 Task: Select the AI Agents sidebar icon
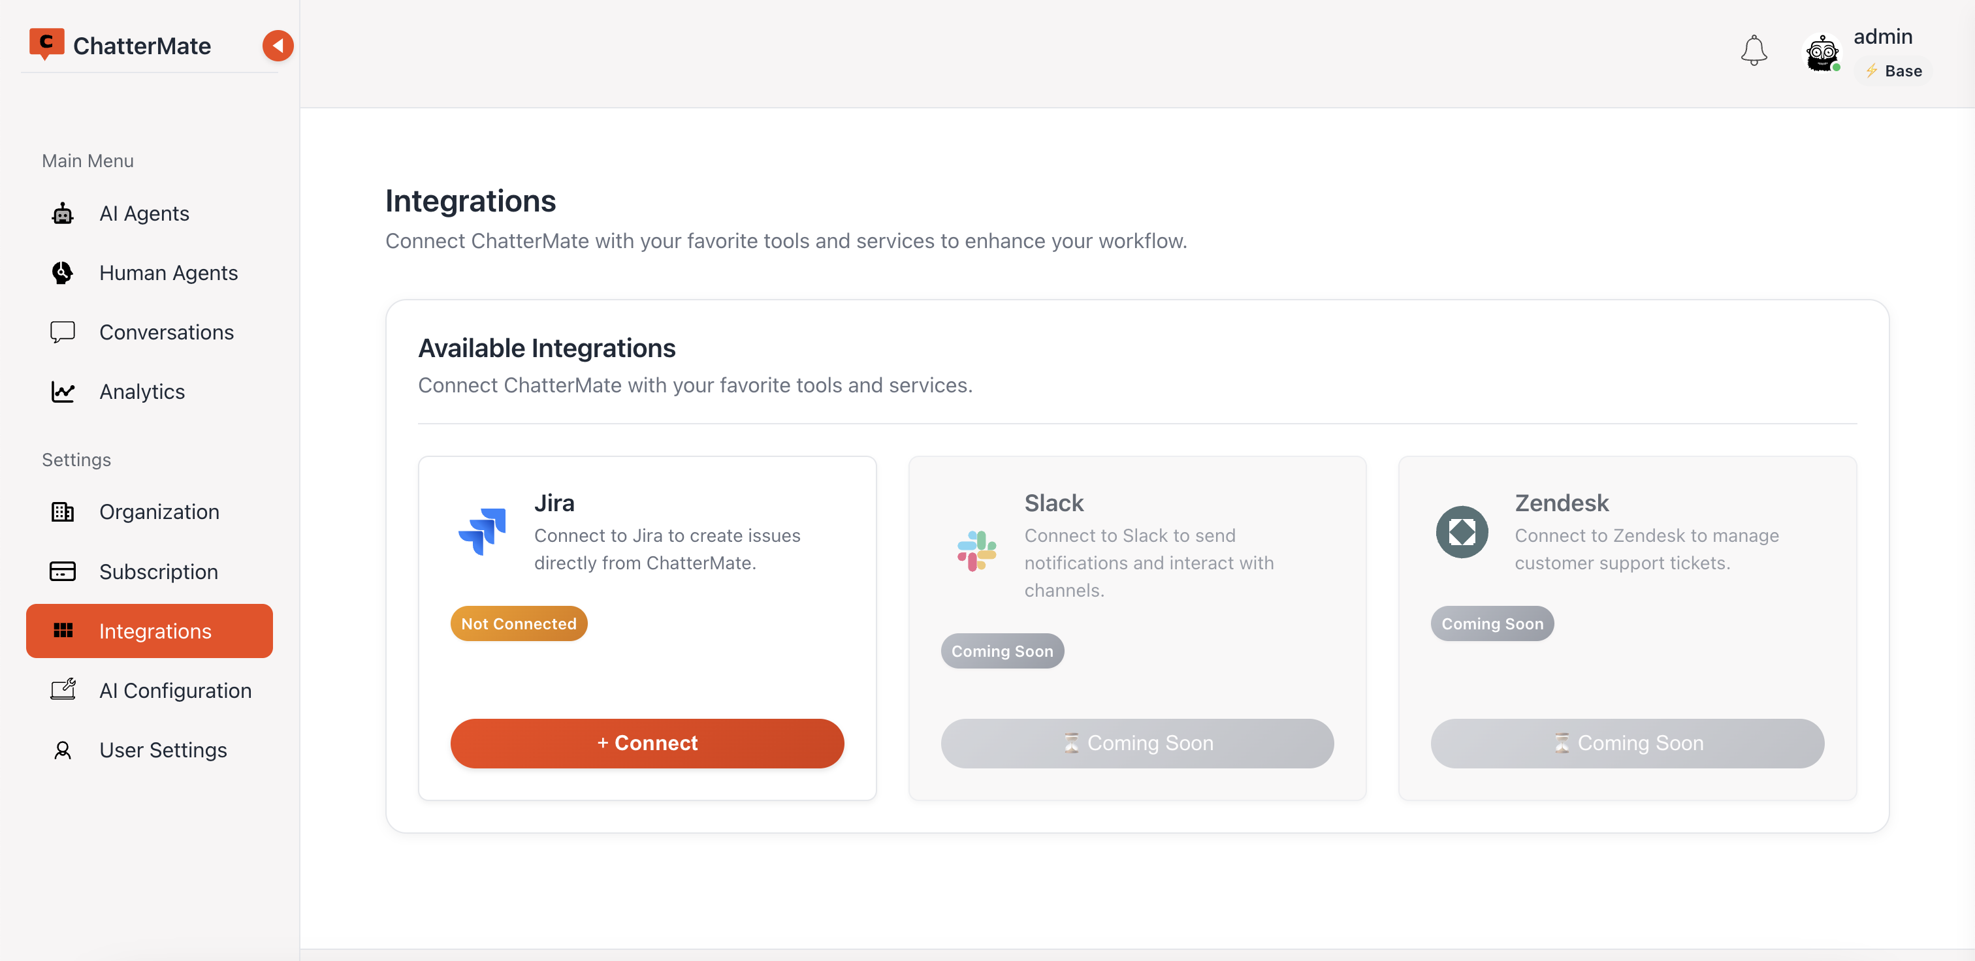tap(62, 213)
